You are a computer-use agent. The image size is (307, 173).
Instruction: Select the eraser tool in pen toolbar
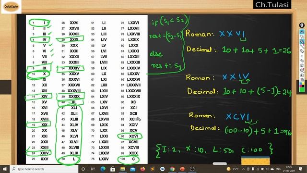point(302,51)
